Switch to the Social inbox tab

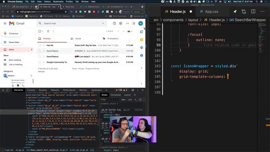coord(76,38)
